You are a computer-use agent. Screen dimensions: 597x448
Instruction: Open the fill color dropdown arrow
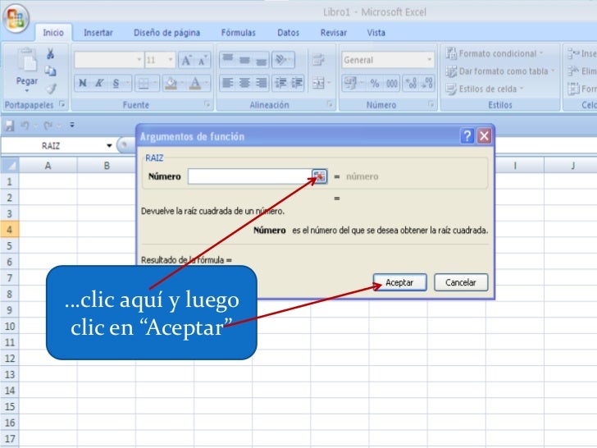[182, 83]
